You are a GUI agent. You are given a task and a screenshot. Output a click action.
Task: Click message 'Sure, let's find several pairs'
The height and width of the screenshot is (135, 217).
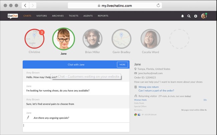coord(50,104)
